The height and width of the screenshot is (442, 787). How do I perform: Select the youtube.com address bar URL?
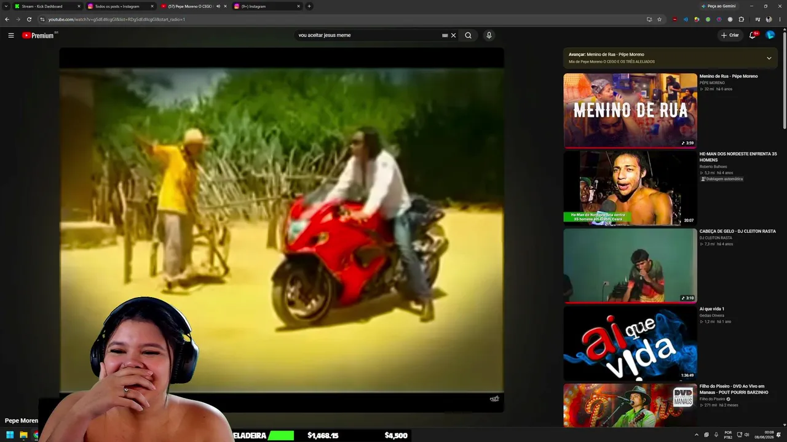coord(116,19)
